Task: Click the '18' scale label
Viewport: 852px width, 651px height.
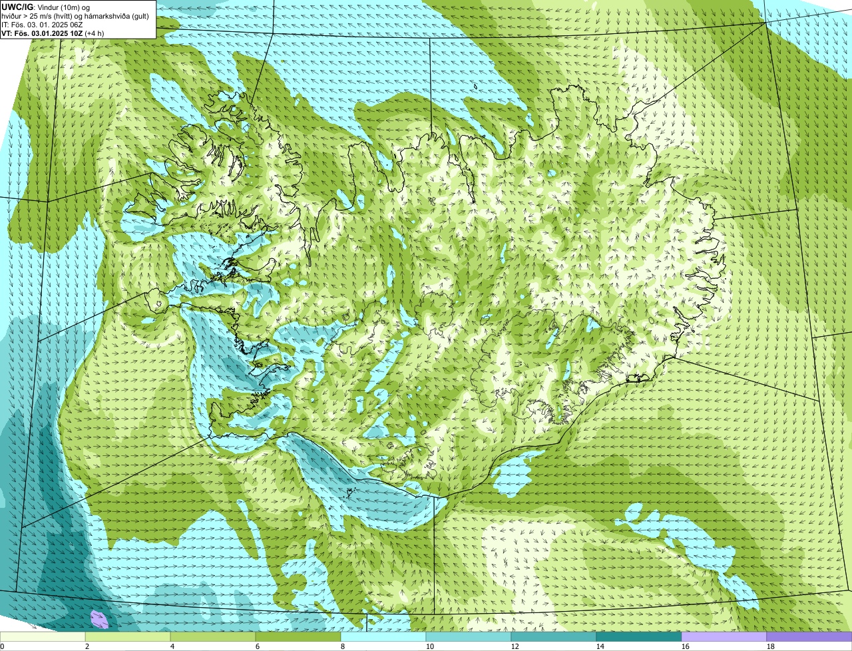Action: 771,646
